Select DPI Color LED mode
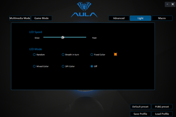 coord(63,66)
